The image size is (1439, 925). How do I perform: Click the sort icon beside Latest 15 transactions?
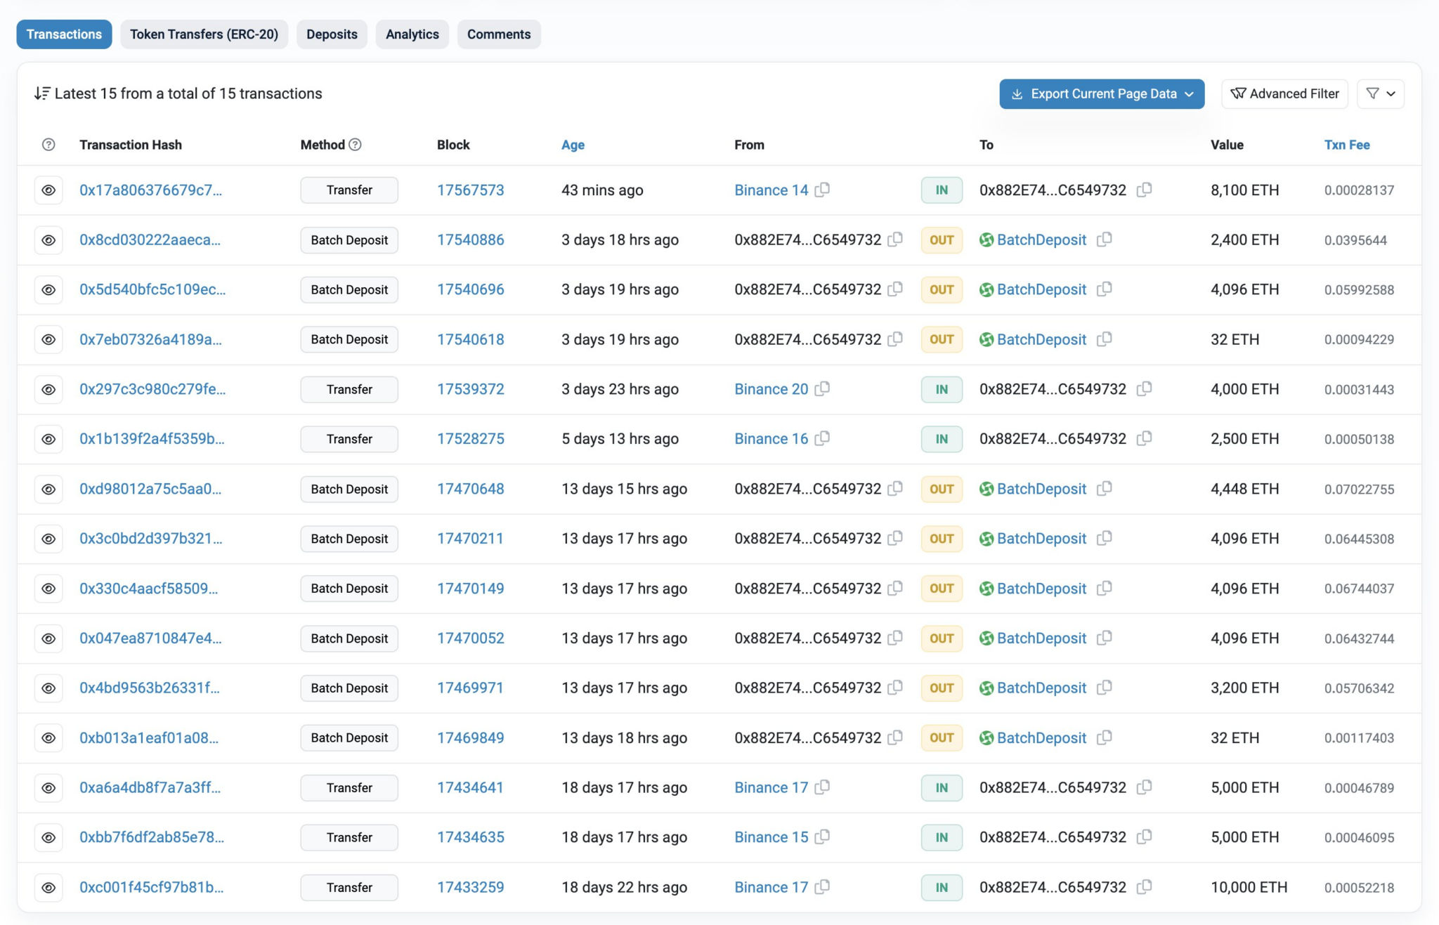[42, 93]
